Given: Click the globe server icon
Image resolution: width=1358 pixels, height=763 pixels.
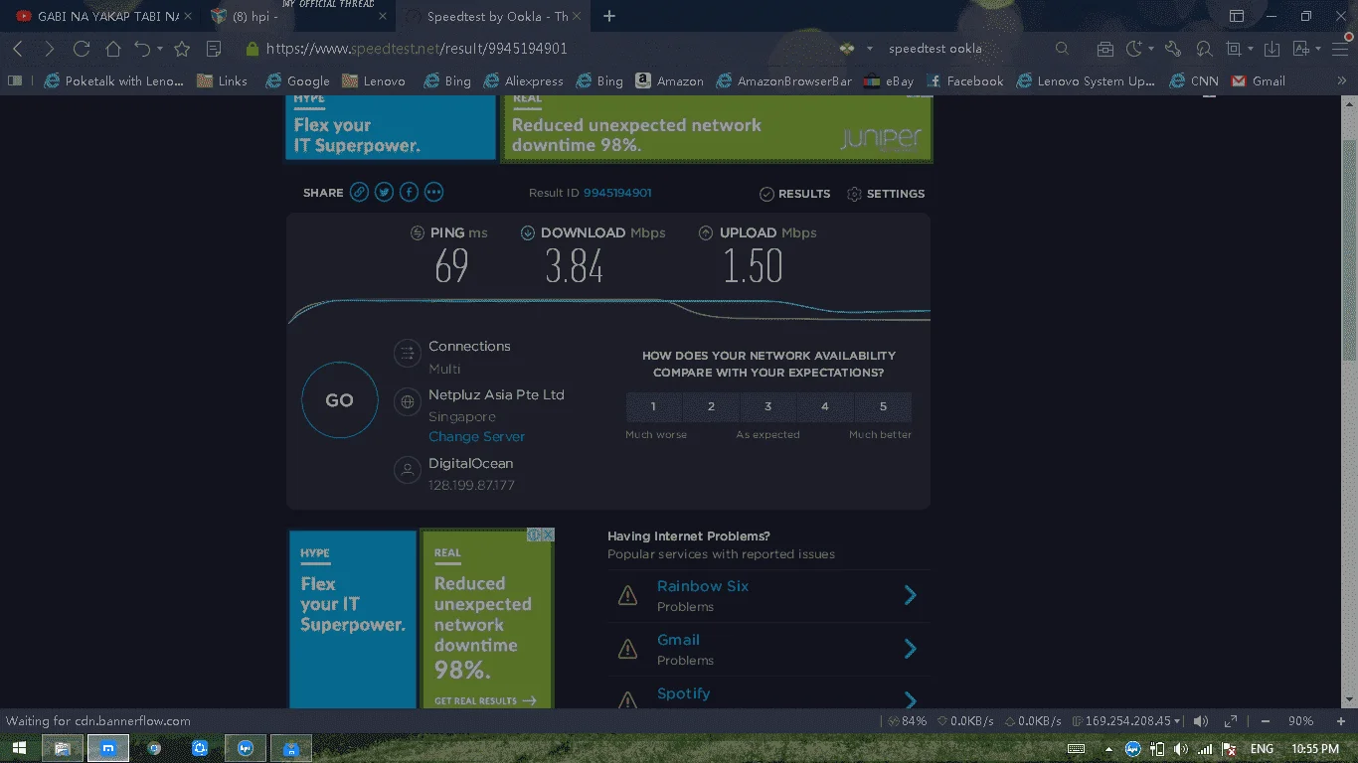Looking at the screenshot, I should click(x=407, y=401).
